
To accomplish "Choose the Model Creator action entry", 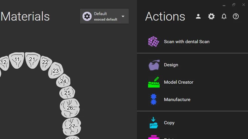I will 179,82.
